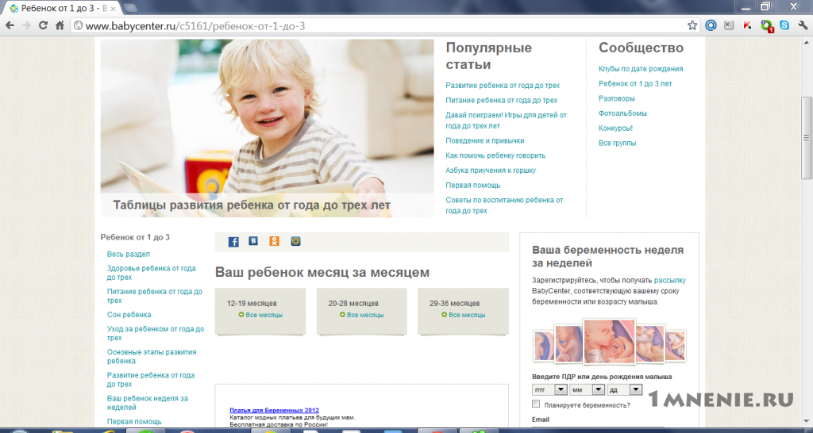Screen dimensions: 813x433
Task: Open Азбука приучения к горшку link
Action: [x=491, y=171]
